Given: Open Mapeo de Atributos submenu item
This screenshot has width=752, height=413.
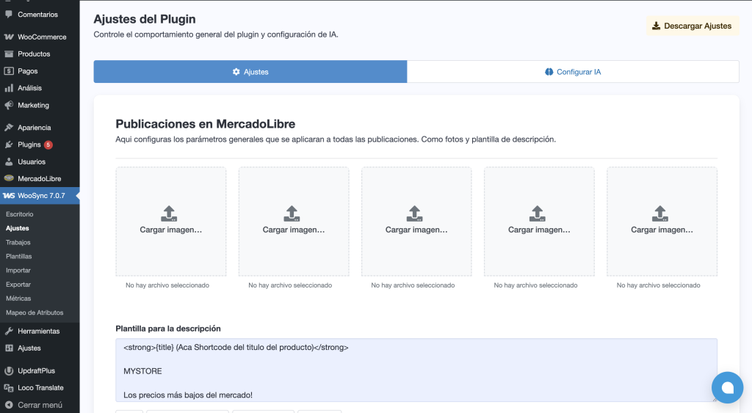Looking at the screenshot, I should (x=35, y=313).
